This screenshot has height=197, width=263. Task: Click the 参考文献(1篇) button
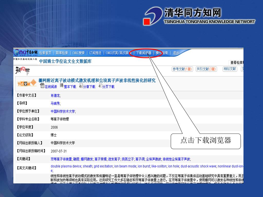(182, 69)
